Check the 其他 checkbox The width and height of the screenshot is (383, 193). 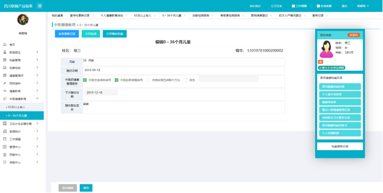tap(186, 80)
